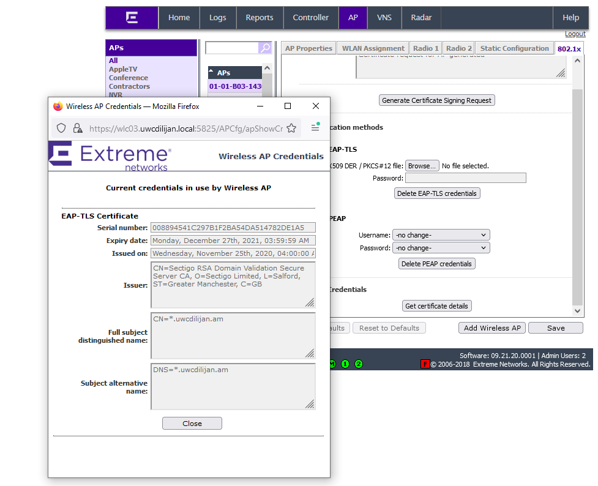Click the AP search magnifier icon
The height and width of the screenshot is (486, 598).
pyautogui.click(x=265, y=48)
